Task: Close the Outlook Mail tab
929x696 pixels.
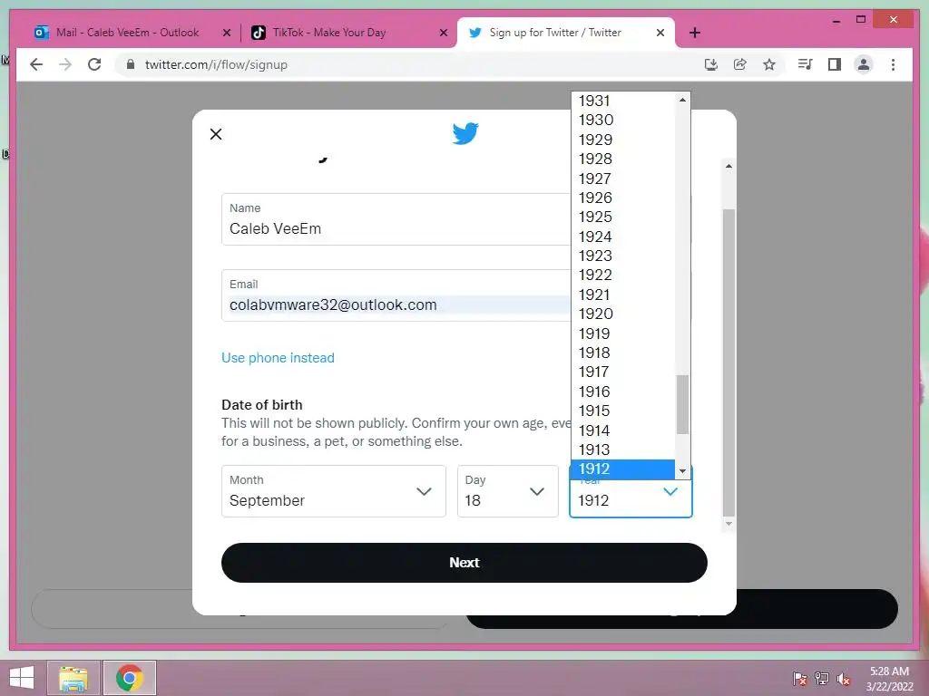Action: tap(226, 34)
